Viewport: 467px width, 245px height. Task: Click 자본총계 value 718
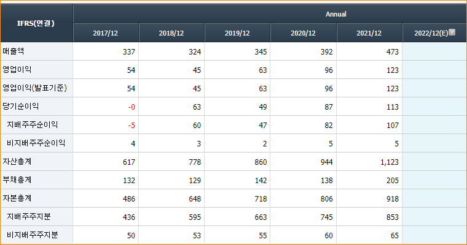pos(261,199)
